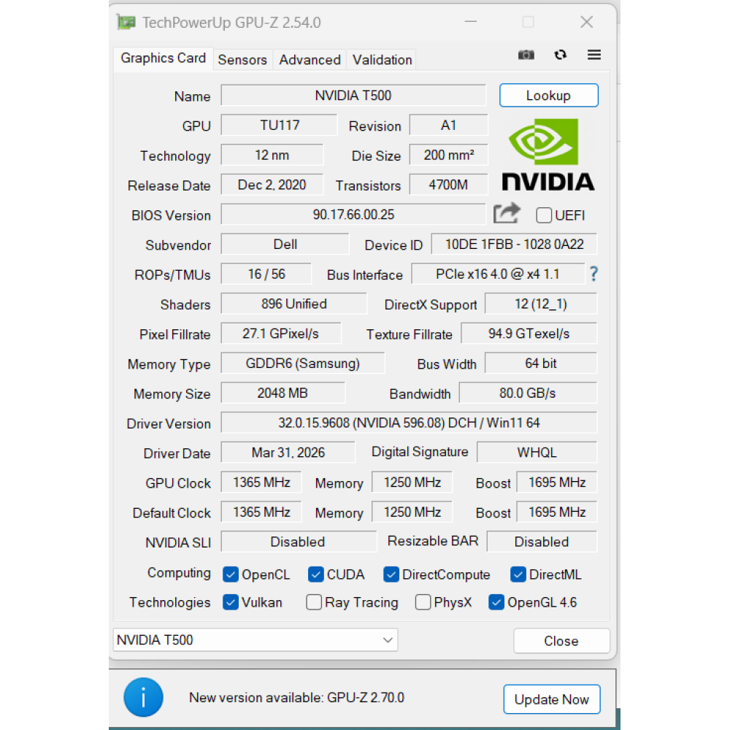The image size is (730, 730).
Task: Click the Shaders value 896 Unified
Action: [x=293, y=304]
